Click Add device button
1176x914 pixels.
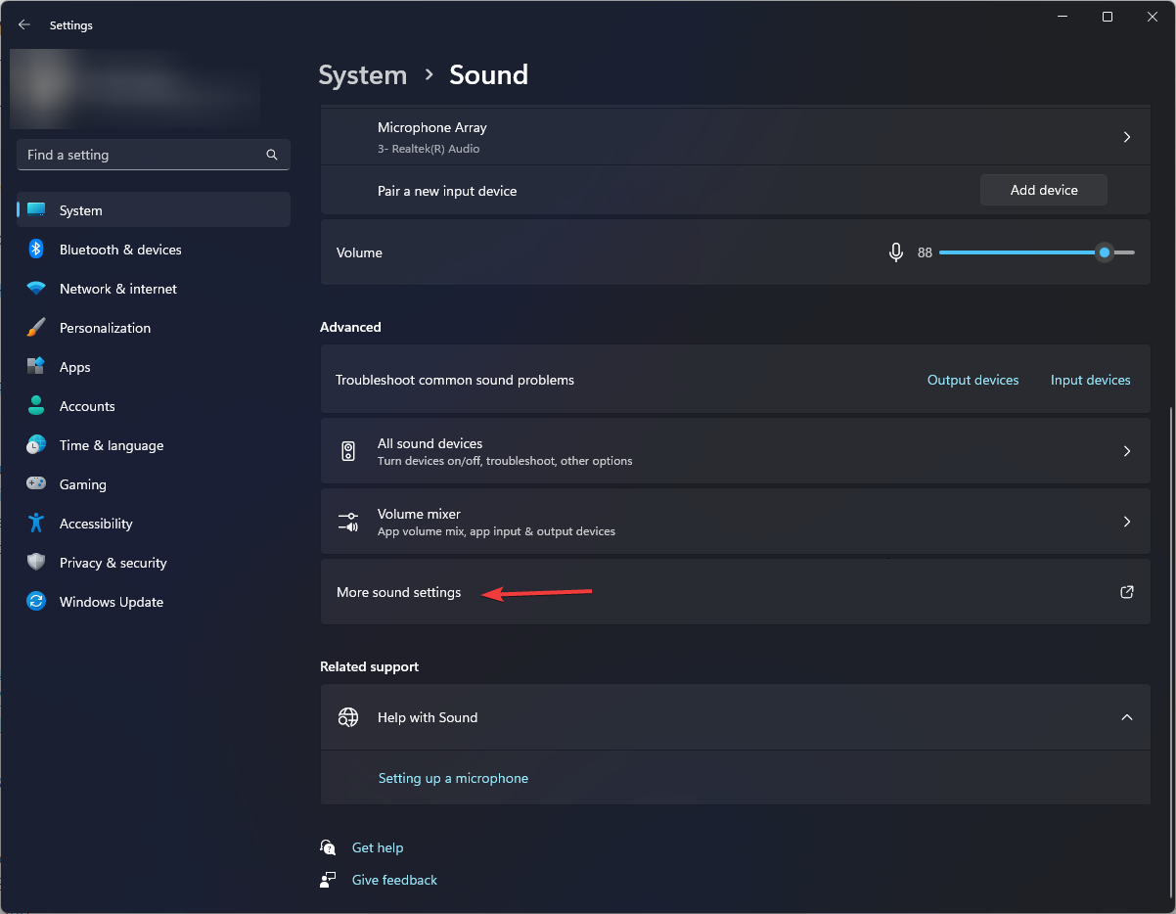pyautogui.click(x=1044, y=190)
